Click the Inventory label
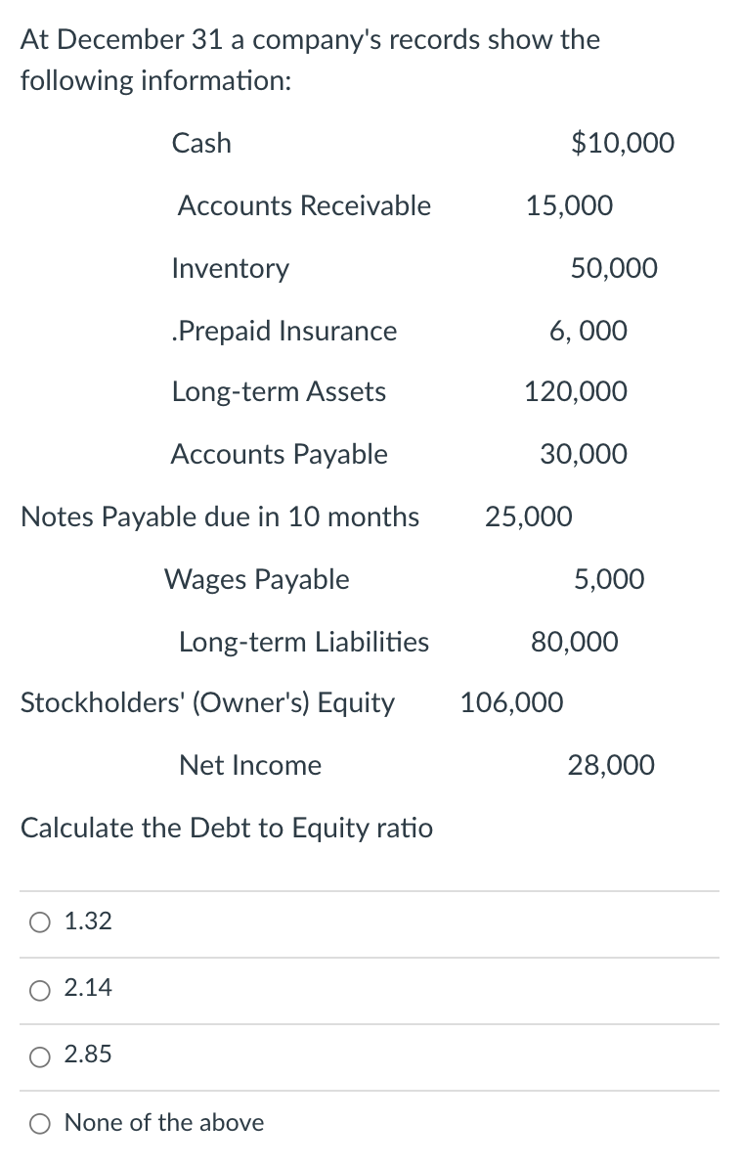Viewport: 741px width, 1168px height. [231, 268]
